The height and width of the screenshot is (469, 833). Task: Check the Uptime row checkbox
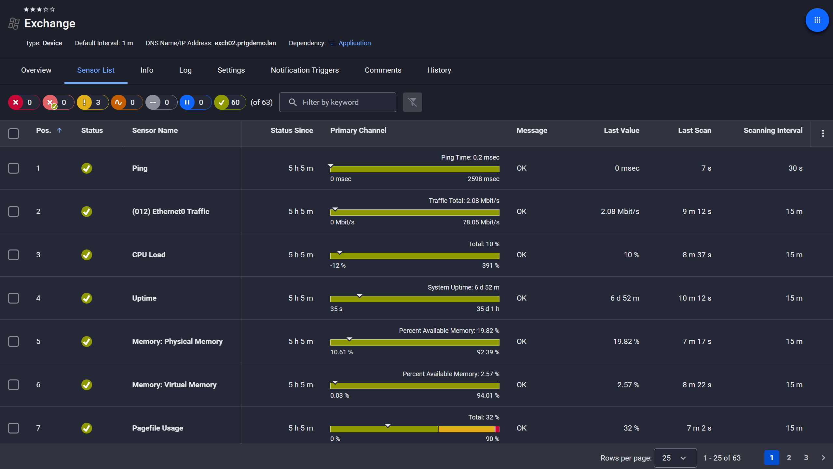click(x=13, y=298)
